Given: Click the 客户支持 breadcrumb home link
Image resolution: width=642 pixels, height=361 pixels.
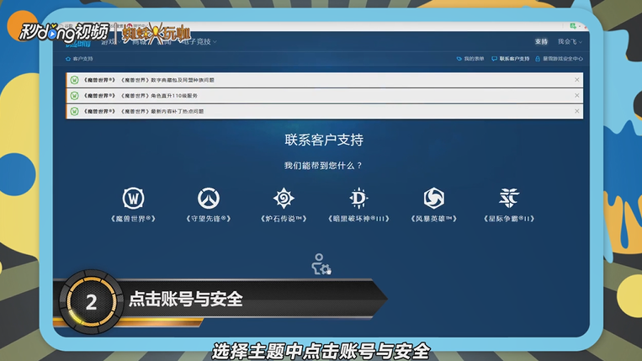Looking at the screenshot, I should (79, 59).
